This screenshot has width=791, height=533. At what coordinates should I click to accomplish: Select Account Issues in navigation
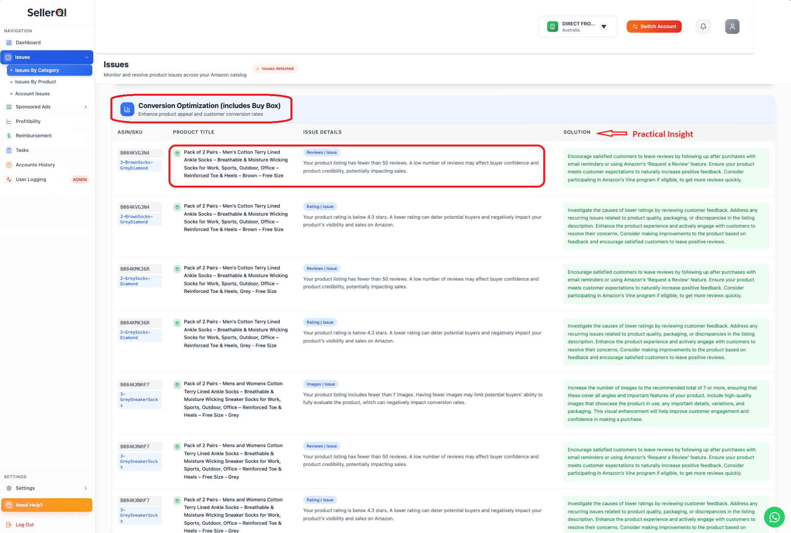[32, 93]
